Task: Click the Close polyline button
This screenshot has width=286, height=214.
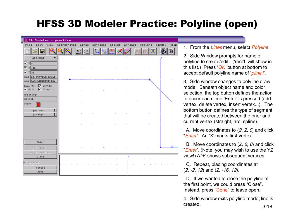Action: [40, 157]
